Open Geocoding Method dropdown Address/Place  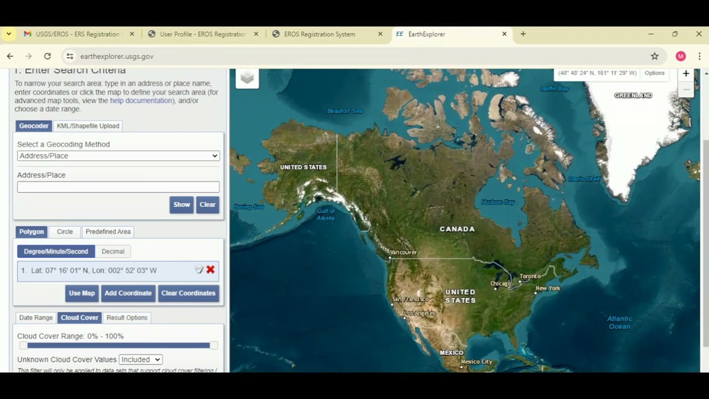tap(119, 156)
